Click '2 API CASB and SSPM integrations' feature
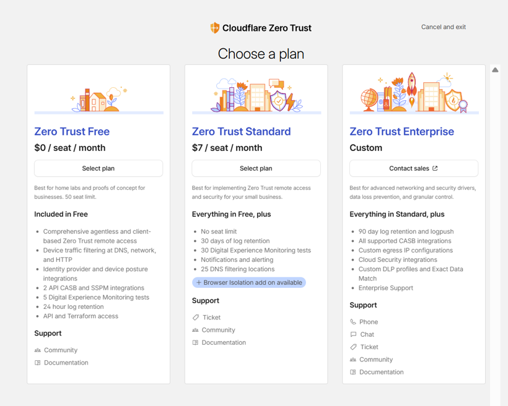The width and height of the screenshot is (508, 406). click(94, 288)
